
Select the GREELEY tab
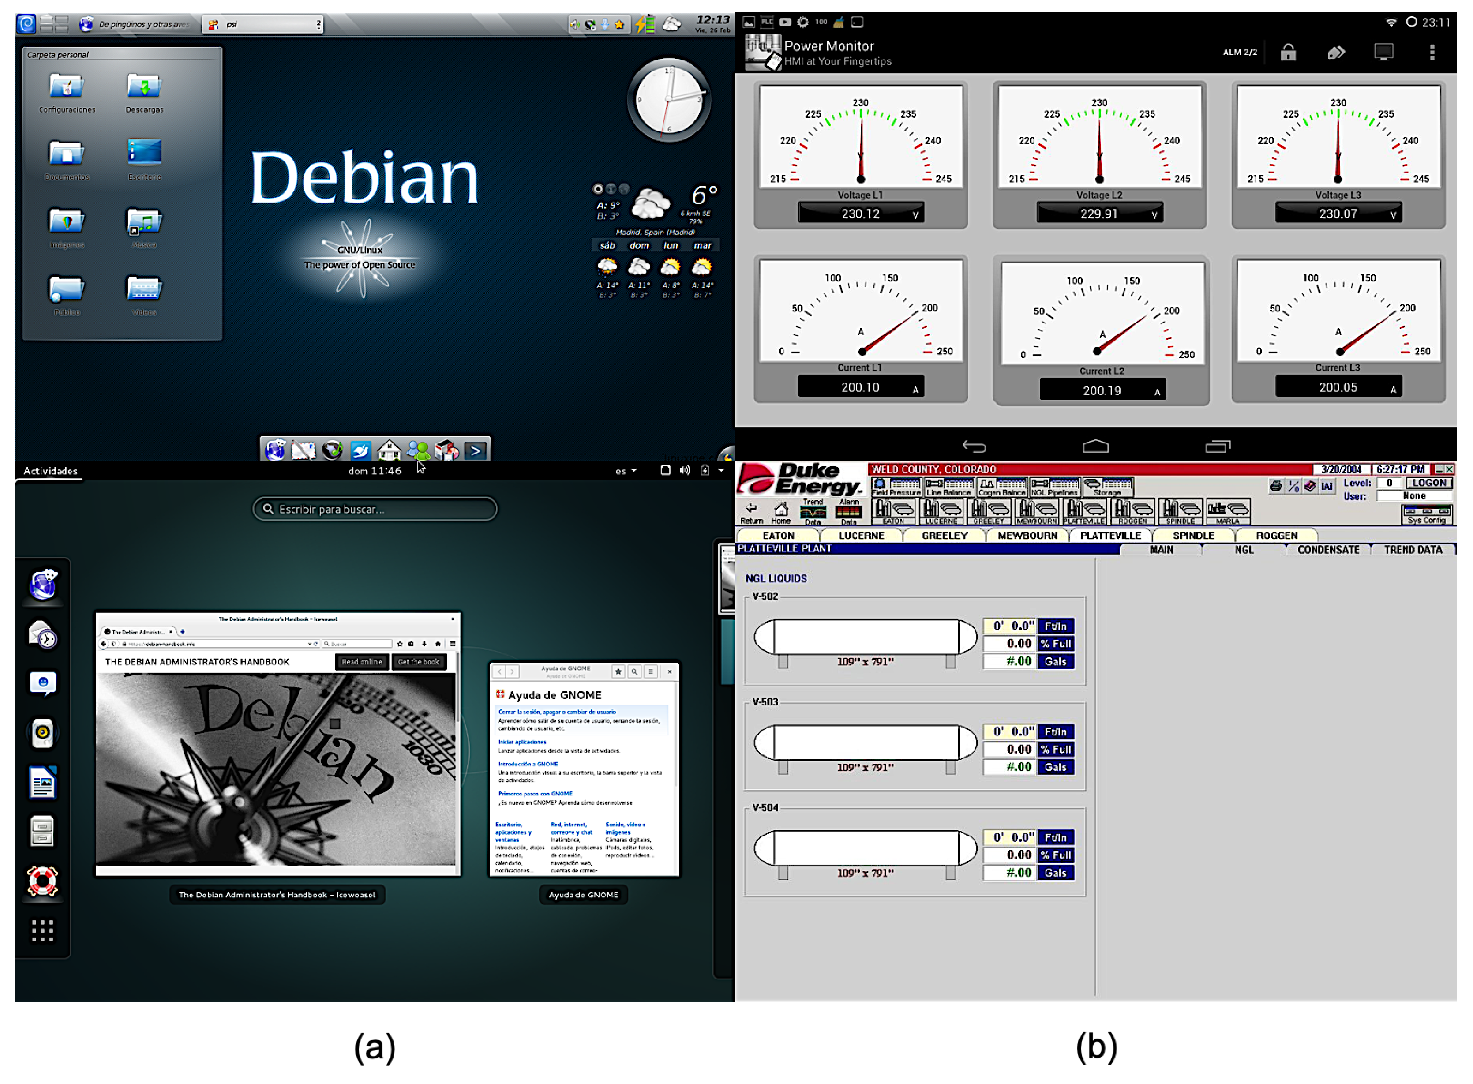pyautogui.click(x=944, y=536)
